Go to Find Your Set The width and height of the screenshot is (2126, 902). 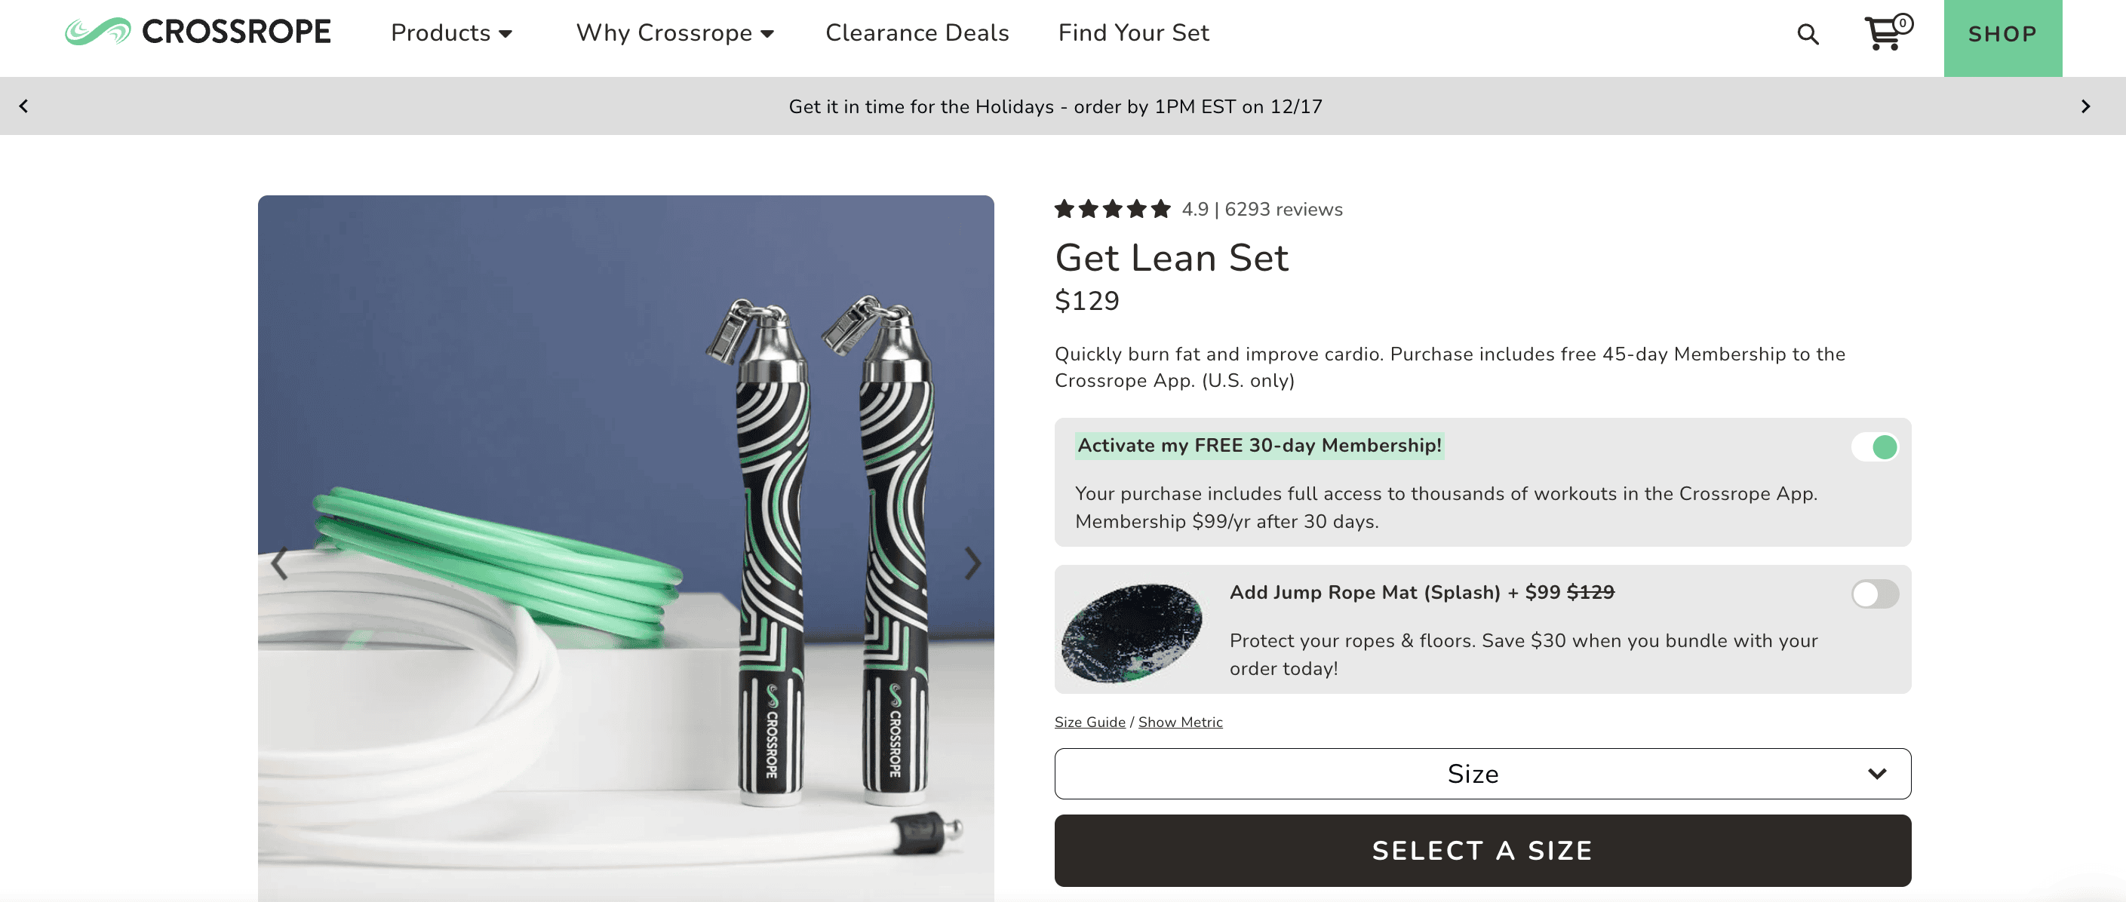coord(1133,33)
